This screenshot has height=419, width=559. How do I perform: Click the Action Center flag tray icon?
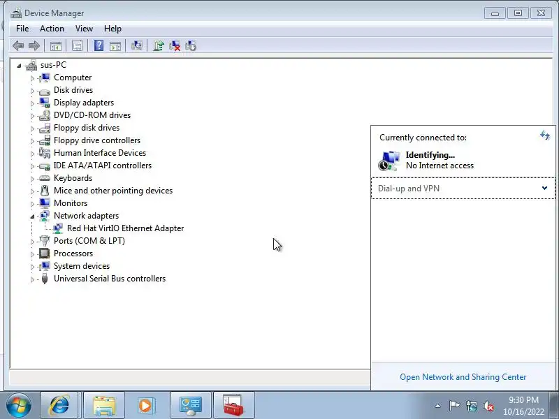454,406
